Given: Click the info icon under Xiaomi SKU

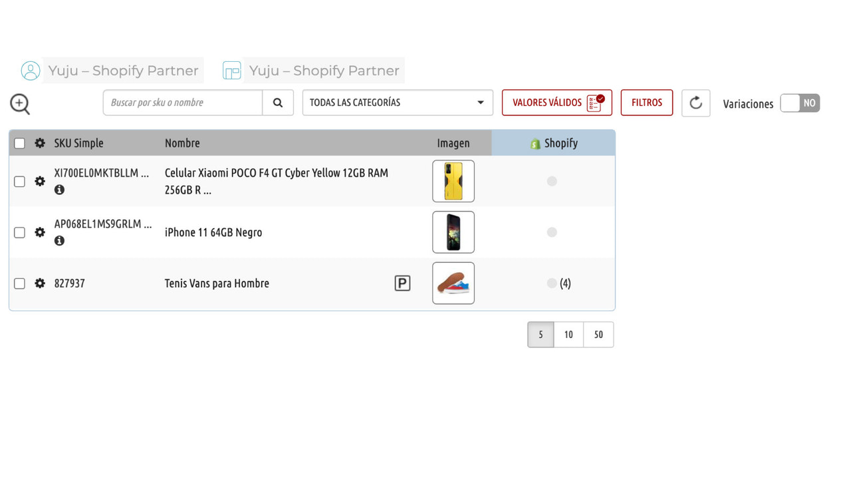Looking at the screenshot, I should [x=59, y=190].
